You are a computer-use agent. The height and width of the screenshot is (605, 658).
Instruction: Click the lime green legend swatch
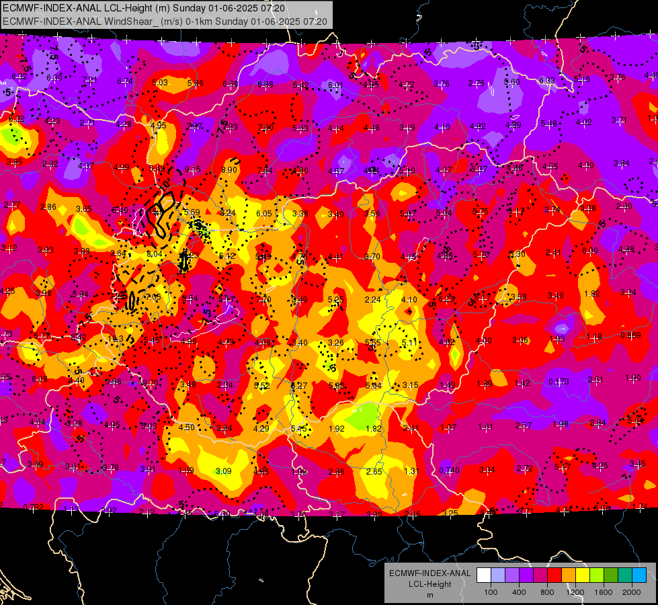point(597,575)
